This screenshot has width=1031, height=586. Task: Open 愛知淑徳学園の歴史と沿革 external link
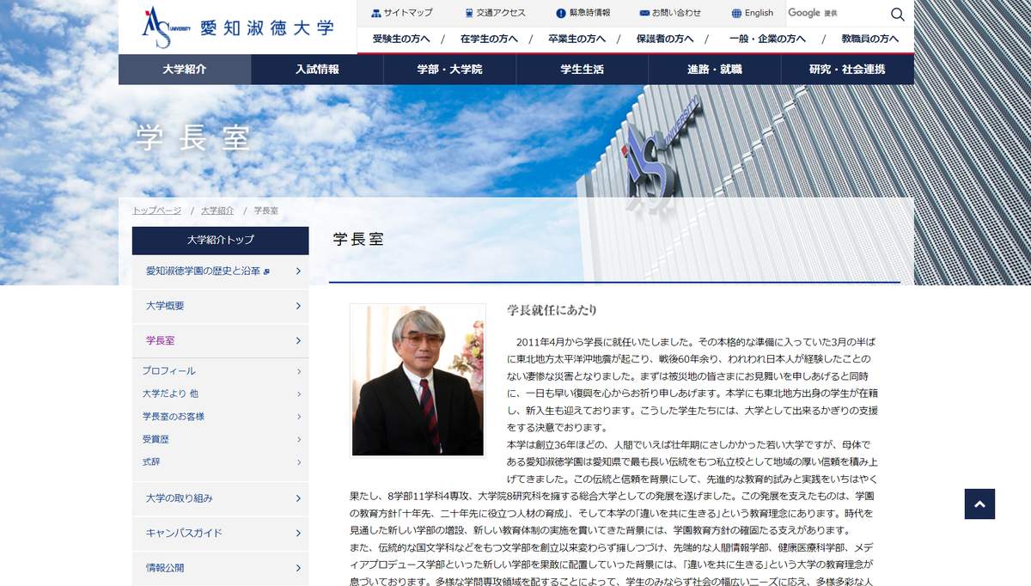coord(203,272)
